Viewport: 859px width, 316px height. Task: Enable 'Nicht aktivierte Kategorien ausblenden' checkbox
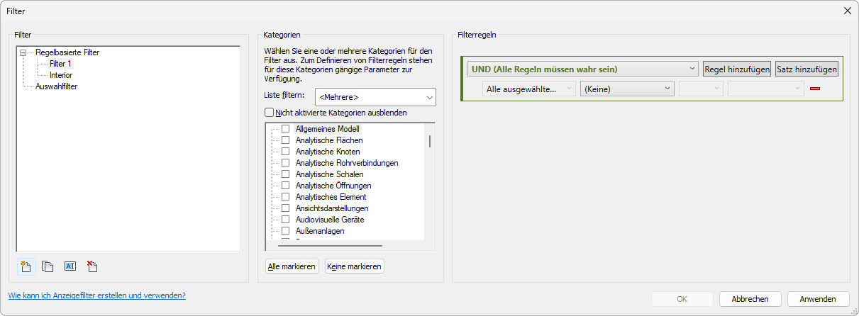click(269, 112)
